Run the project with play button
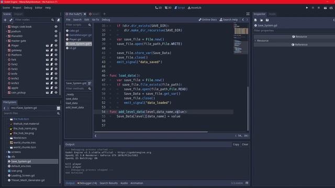Image resolution: width=335 pixels, height=188 pixels. [307, 8]
